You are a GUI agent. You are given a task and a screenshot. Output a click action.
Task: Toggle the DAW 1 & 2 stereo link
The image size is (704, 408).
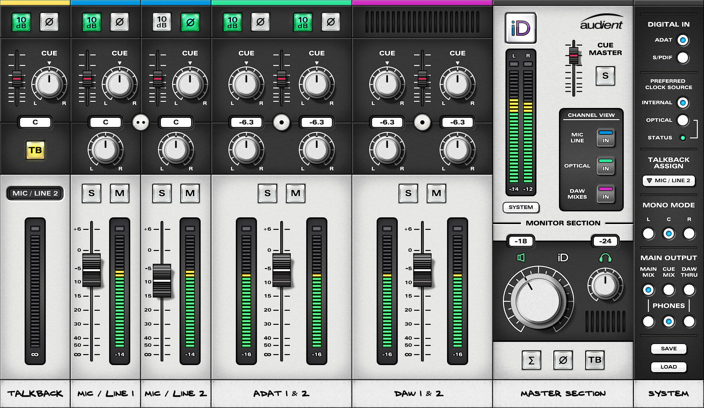[422, 122]
